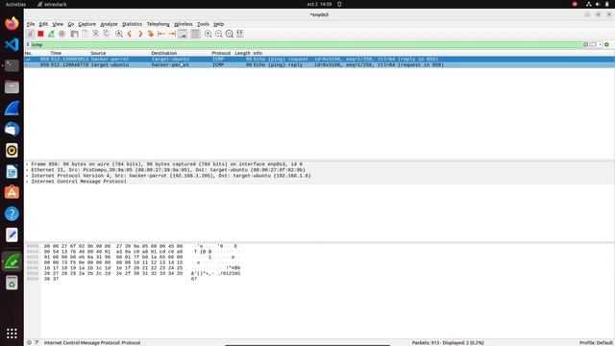Click Packets: 913 Displayed: 2 status text
The height and width of the screenshot is (346, 615).
[x=448, y=342]
